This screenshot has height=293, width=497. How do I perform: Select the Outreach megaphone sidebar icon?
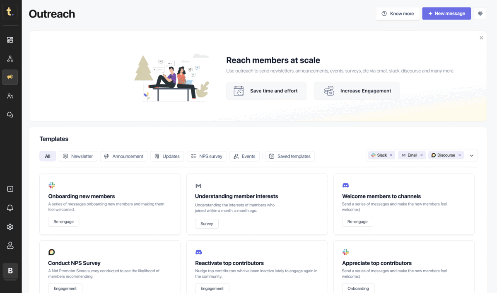[10, 77]
